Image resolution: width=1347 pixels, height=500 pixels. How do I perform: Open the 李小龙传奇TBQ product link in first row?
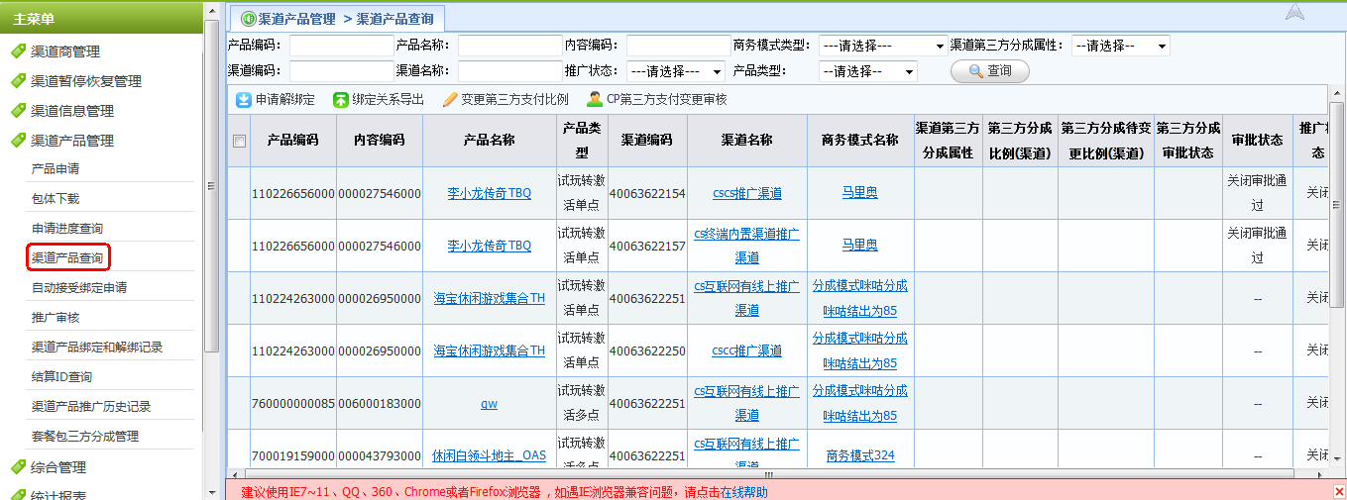coord(489,193)
